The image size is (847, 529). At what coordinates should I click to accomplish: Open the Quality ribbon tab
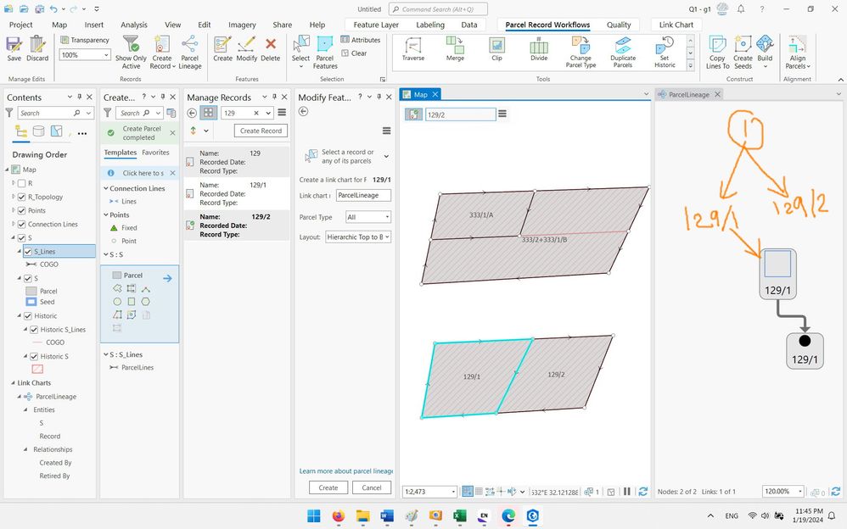coord(619,25)
